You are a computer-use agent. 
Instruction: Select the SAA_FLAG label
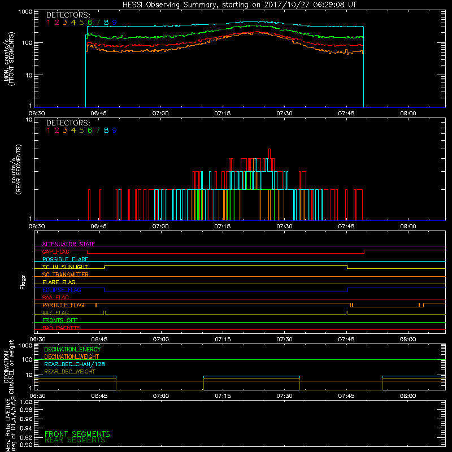tap(55, 297)
